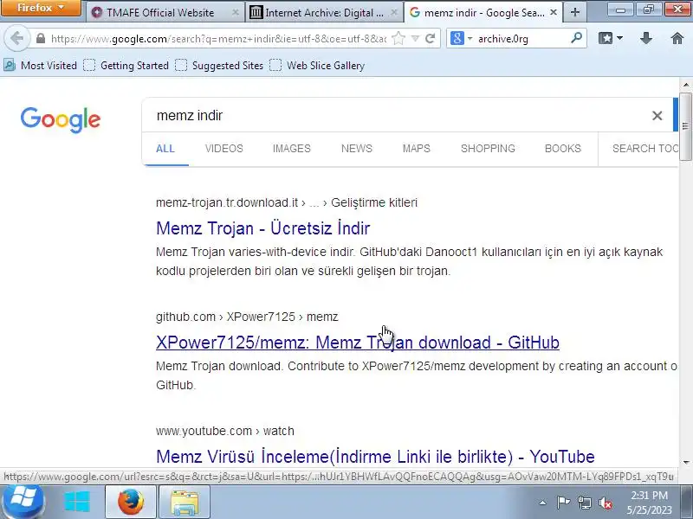
Task: Switch to NEWS results tab
Action: pyautogui.click(x=357, y=149)
